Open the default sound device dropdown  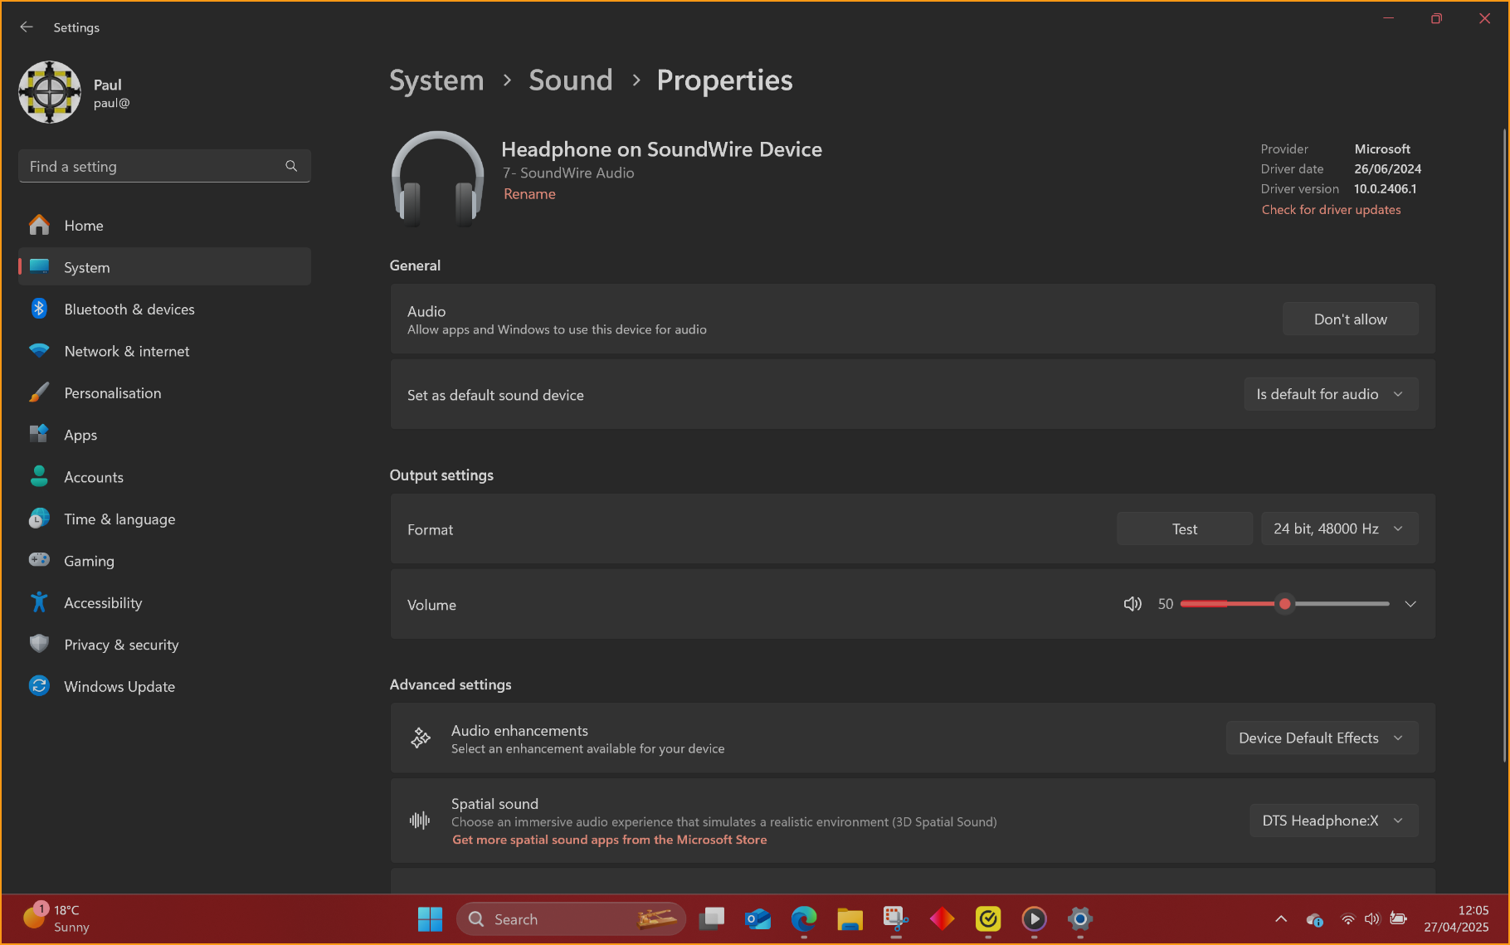1331,394
